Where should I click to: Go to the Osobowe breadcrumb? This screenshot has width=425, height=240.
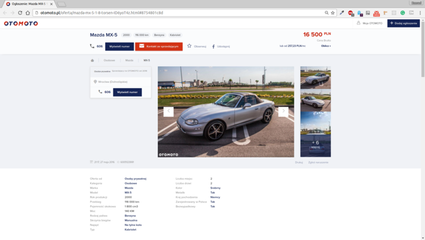109,60
